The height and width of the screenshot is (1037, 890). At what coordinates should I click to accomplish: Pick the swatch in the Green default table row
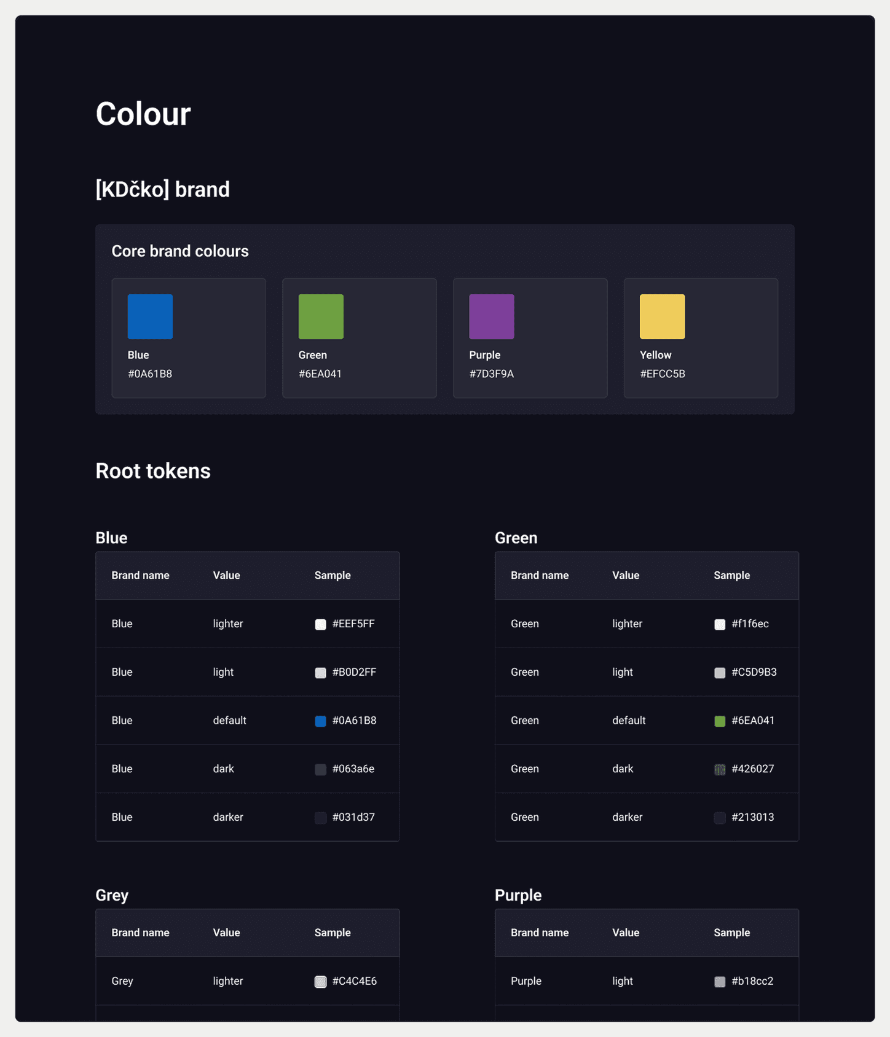coord(720,721)
